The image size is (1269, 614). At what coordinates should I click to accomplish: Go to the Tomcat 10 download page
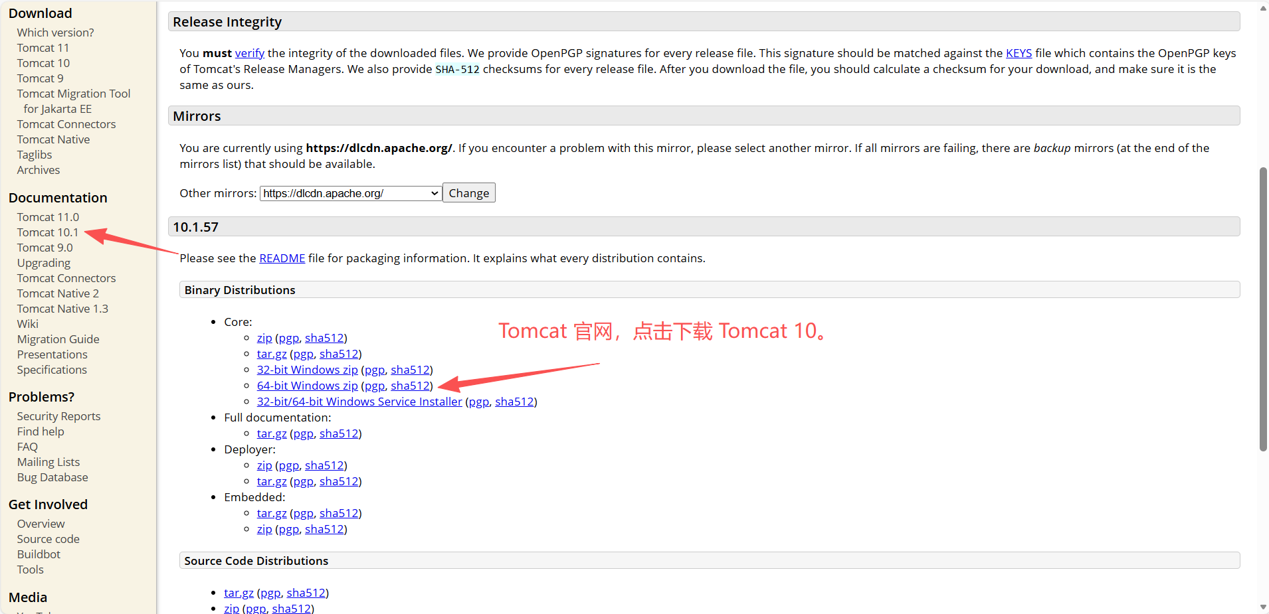tap(43, 63)
